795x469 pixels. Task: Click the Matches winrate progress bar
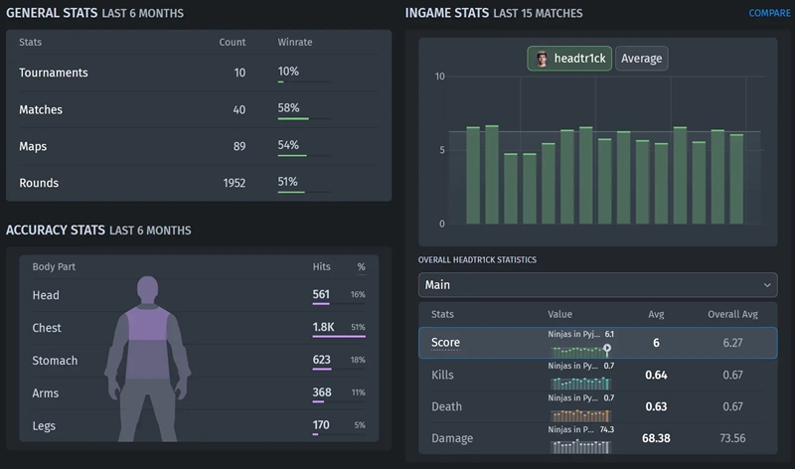303,119
